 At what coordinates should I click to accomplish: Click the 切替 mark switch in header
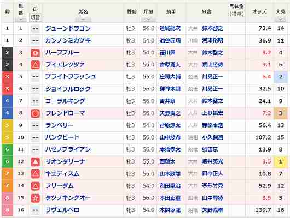coord(35,17)
